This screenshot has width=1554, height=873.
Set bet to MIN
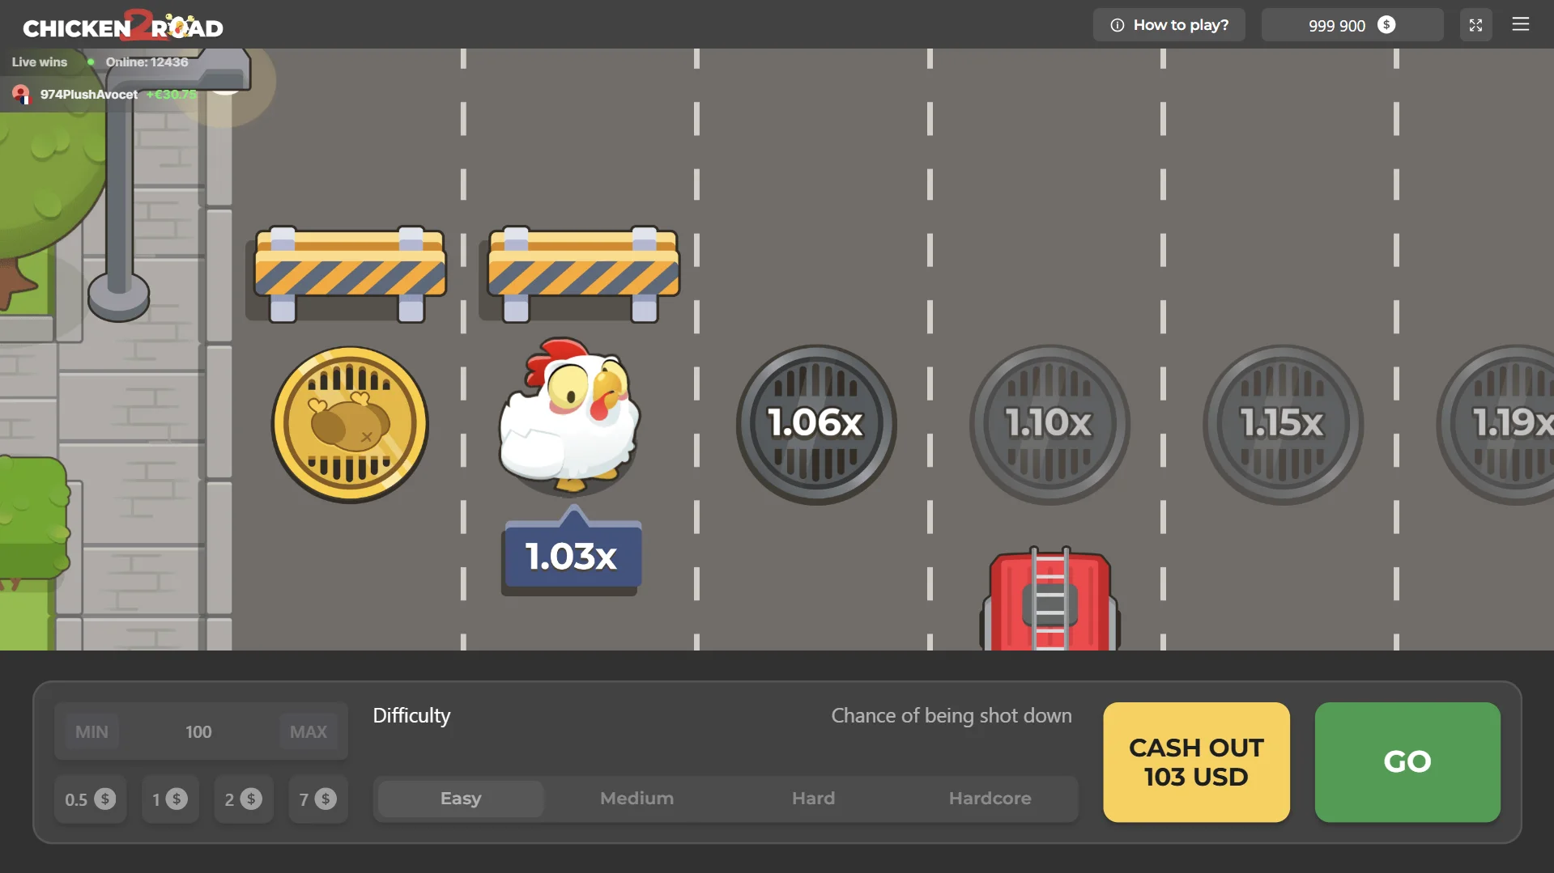92,731
